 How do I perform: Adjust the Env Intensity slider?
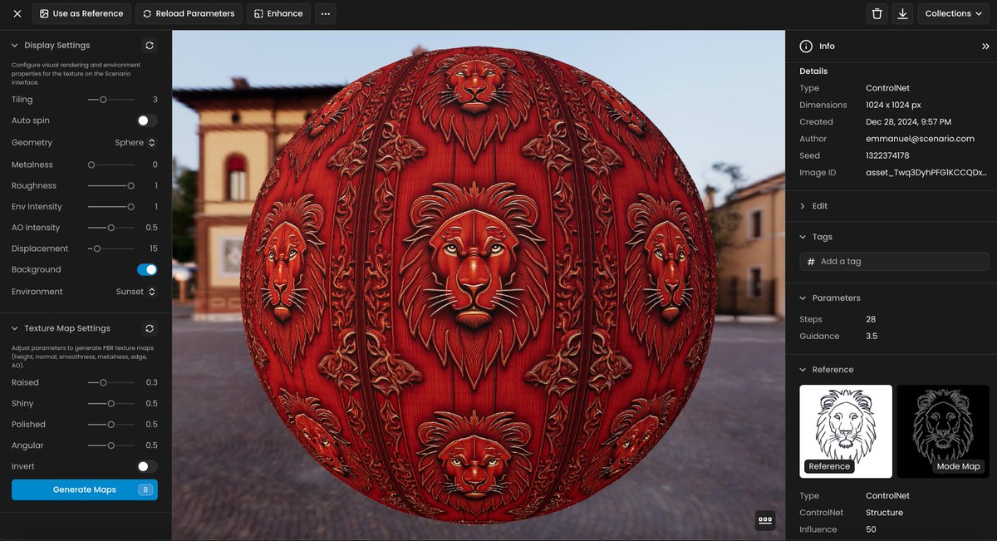111,206
